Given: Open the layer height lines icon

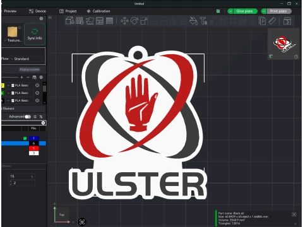Looking at the screenshot, I should click(109, 21).
